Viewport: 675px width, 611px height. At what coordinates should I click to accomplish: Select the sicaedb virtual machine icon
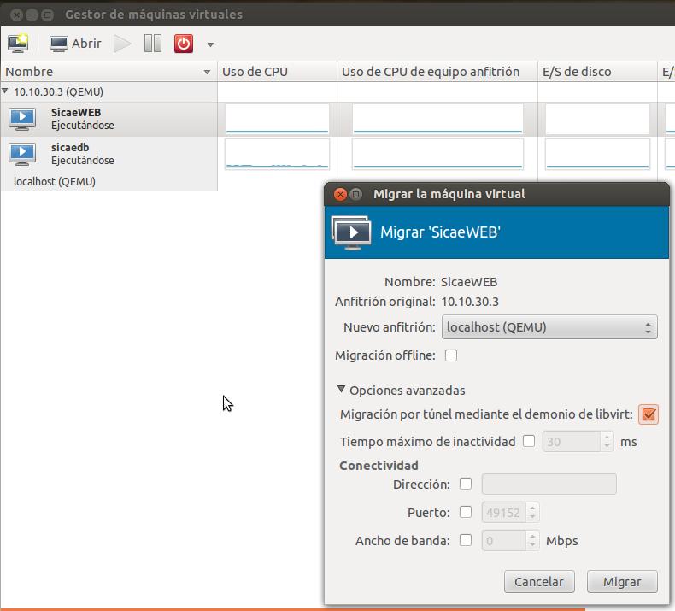pyautogui.click(x=22, y=154)
